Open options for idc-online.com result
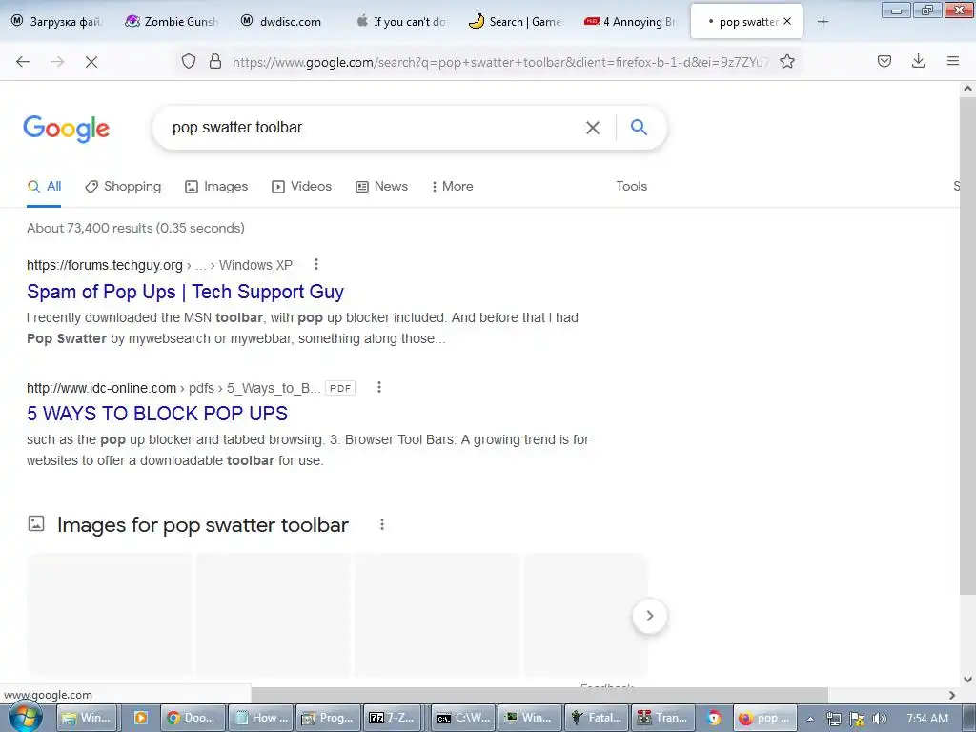The height and width of the screenshot is (732, 976). point(379,387)
